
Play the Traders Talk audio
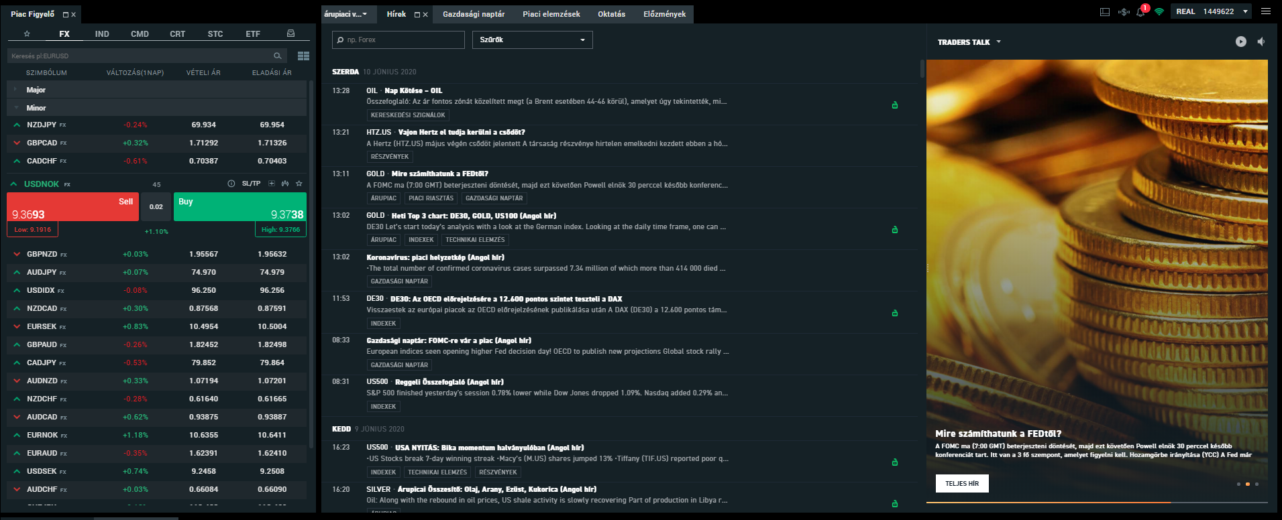coord(1241,42)
